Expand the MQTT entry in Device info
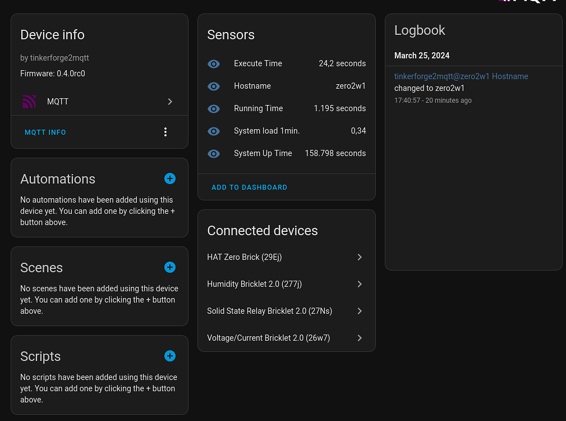Viewport: 566px width, 421px height. (170, 102)
